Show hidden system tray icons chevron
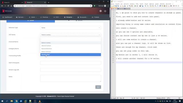This screenshot has width=183, height=103. 156,101
